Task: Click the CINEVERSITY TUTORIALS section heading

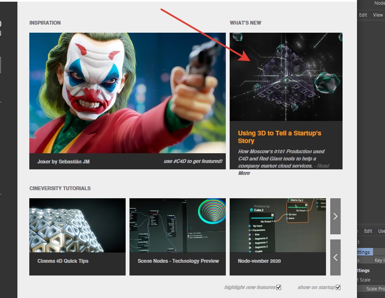Action: [x=60, y=188]
